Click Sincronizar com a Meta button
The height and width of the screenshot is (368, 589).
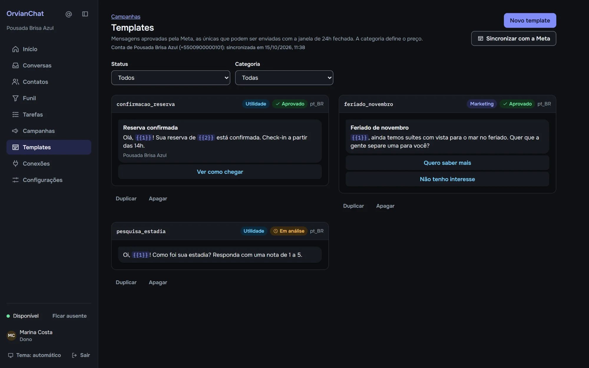click(513, 39)
